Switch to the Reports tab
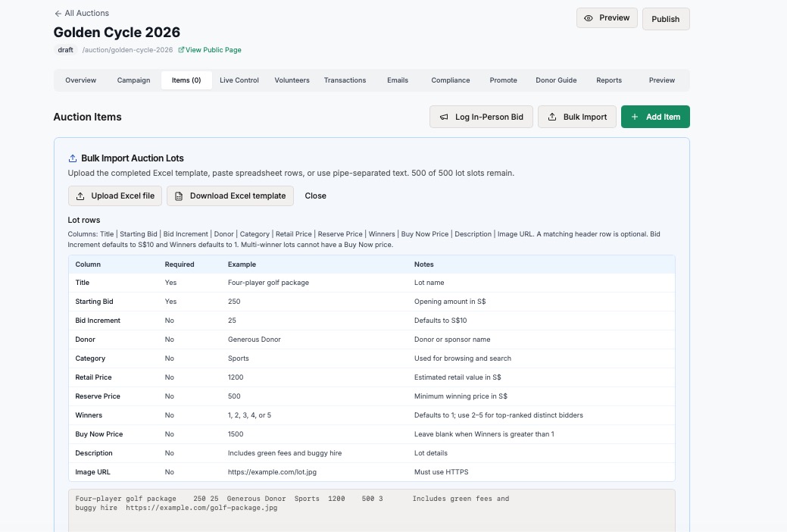The width and height of the screenshot is (787, 532). (609, 80)
